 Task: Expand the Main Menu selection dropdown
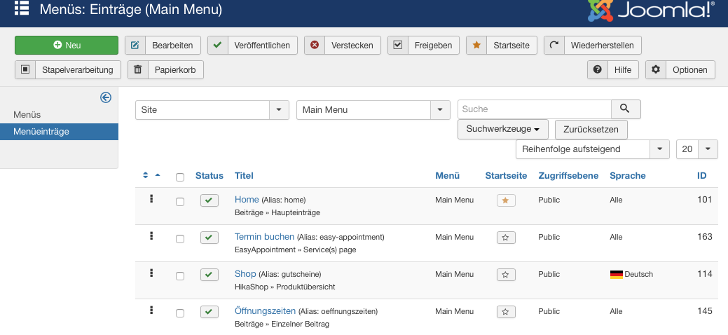click(373, 110)
